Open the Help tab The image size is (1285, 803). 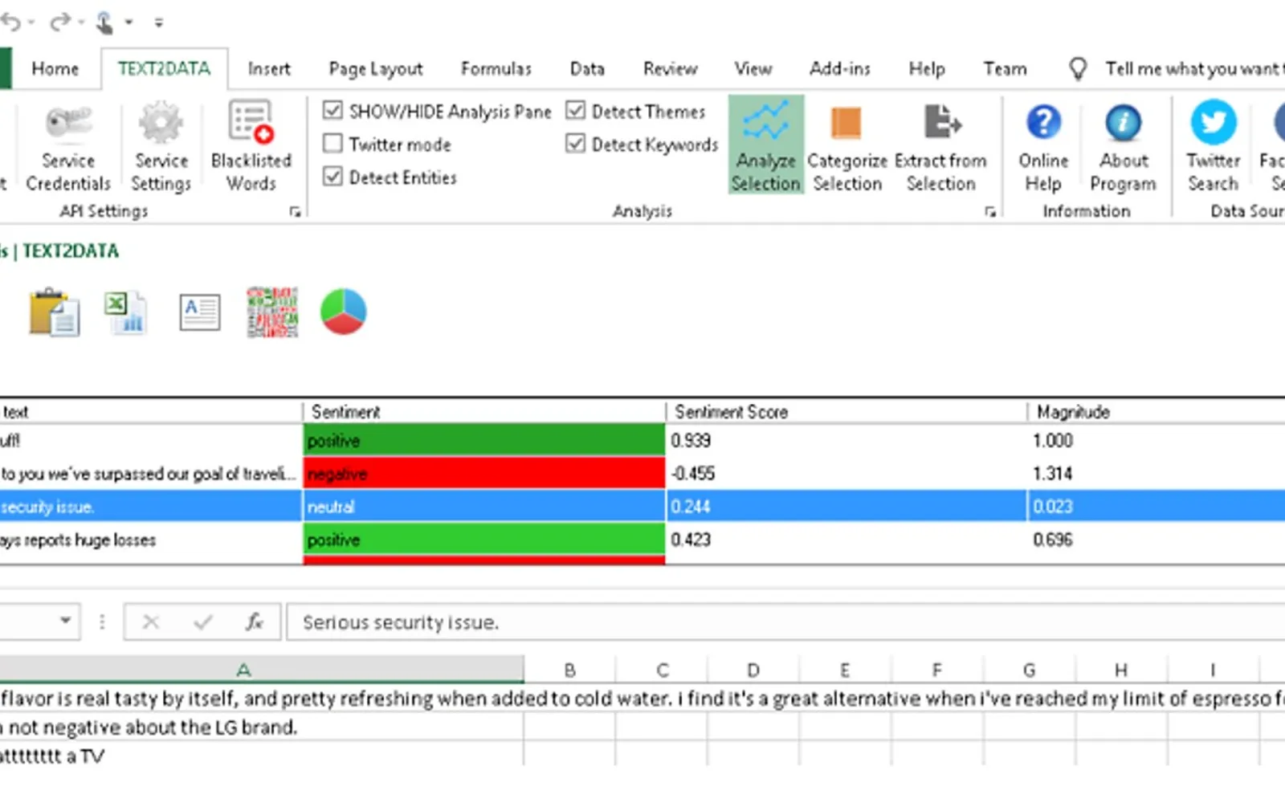926,69
